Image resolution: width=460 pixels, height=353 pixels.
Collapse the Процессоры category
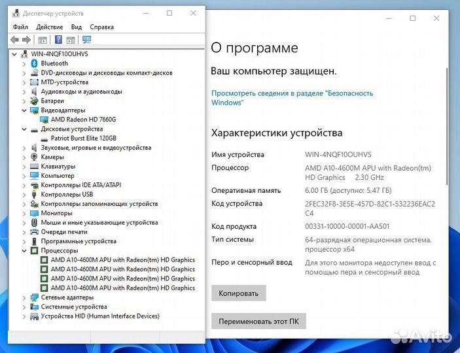[x=24, y=251]
